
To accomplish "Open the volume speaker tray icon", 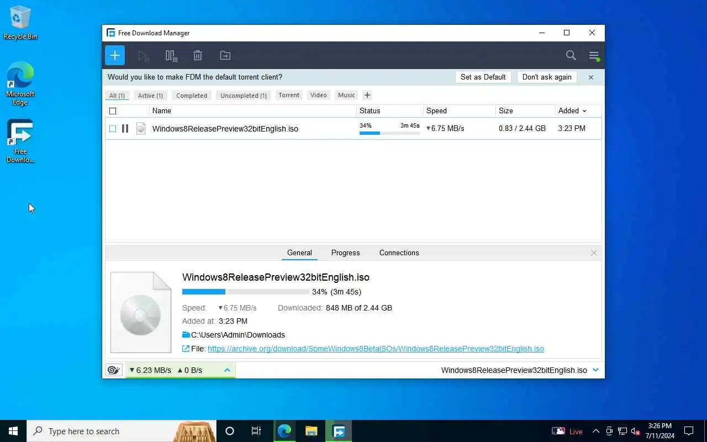I will pyautogui.click(x=636, y=431).
